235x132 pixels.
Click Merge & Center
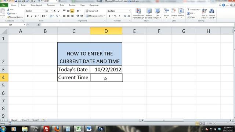pos(95,16)
